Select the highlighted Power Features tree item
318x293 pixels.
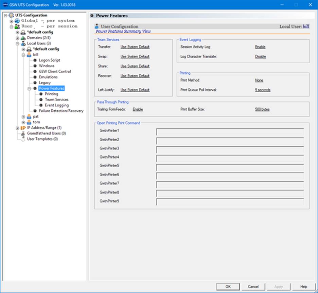52,88
